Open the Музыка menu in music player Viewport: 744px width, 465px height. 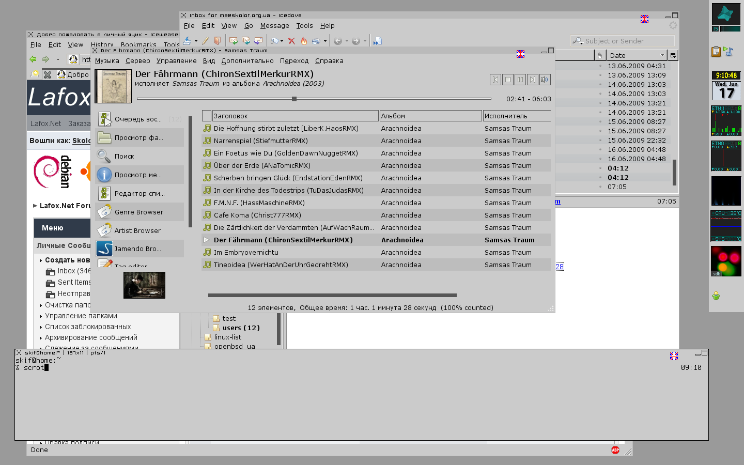[x=107, y=60]
